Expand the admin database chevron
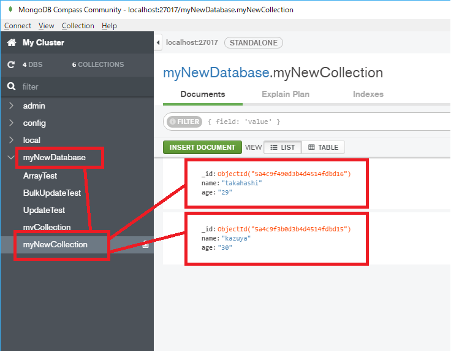The height and width of the screenshot is (351, 451). tap(11, 106)
